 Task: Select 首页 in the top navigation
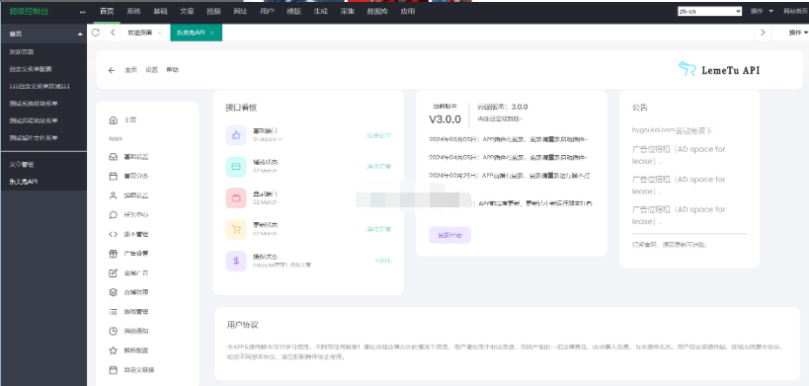click(x=107, y=11)
